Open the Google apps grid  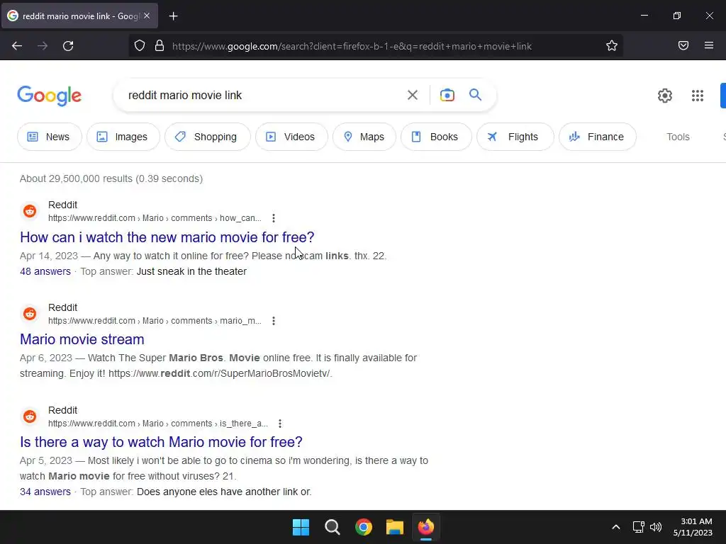pyautogui.click(x=698, y=96)
